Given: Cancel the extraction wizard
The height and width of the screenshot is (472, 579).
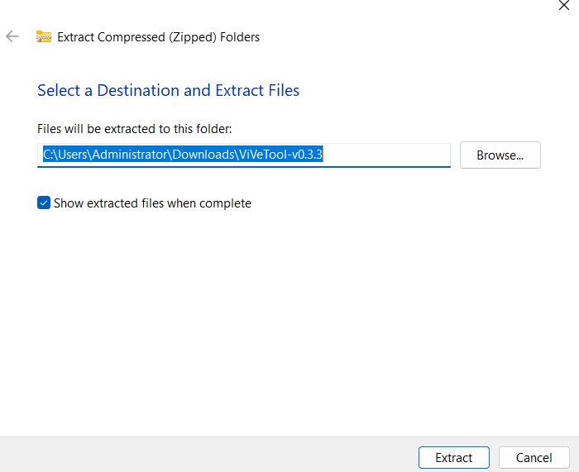Looking at the screenshot, I should tap(534, 458).
